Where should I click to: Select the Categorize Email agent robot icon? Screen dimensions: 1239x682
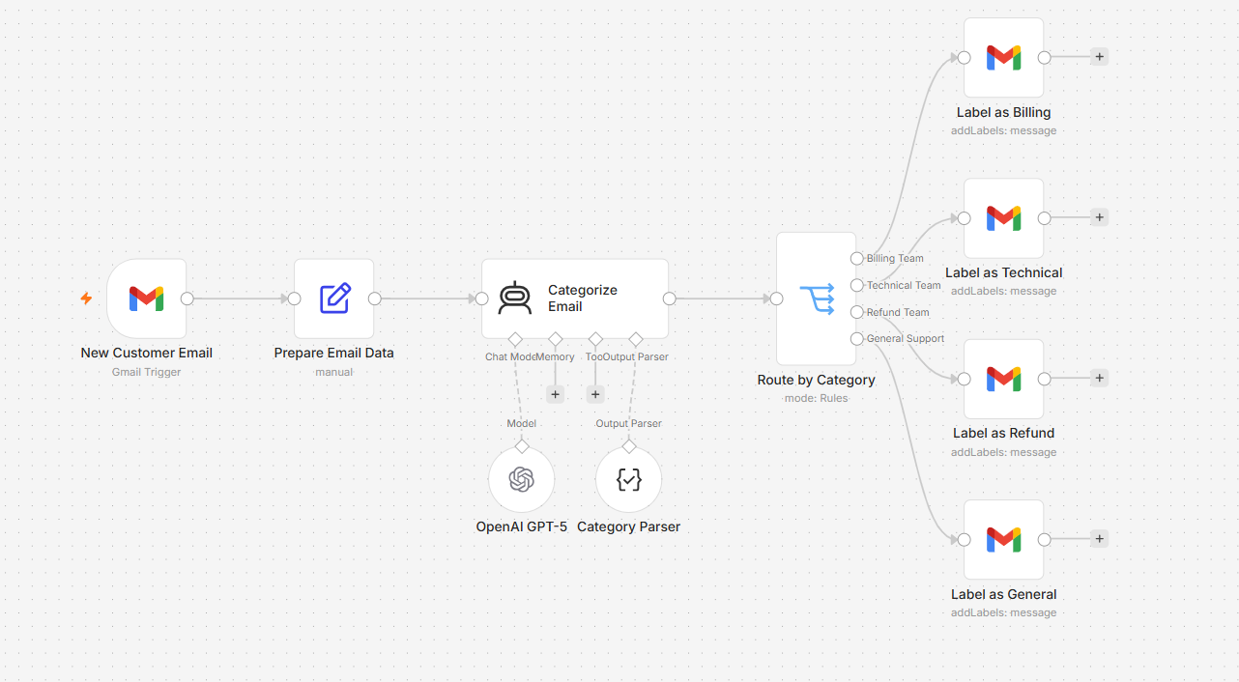coord(514,298)
